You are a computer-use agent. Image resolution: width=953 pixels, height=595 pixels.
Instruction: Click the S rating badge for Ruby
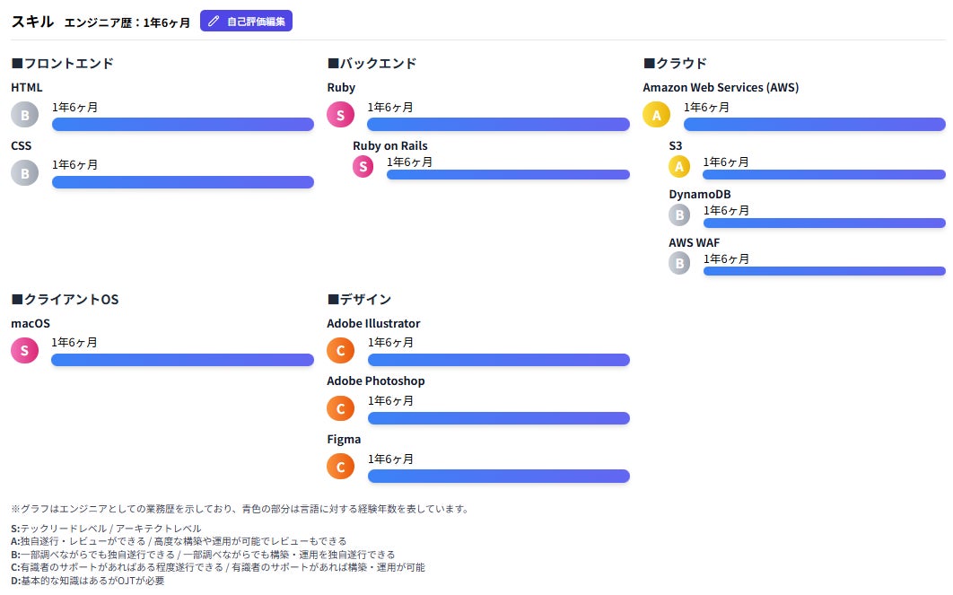tap(341, 114)
